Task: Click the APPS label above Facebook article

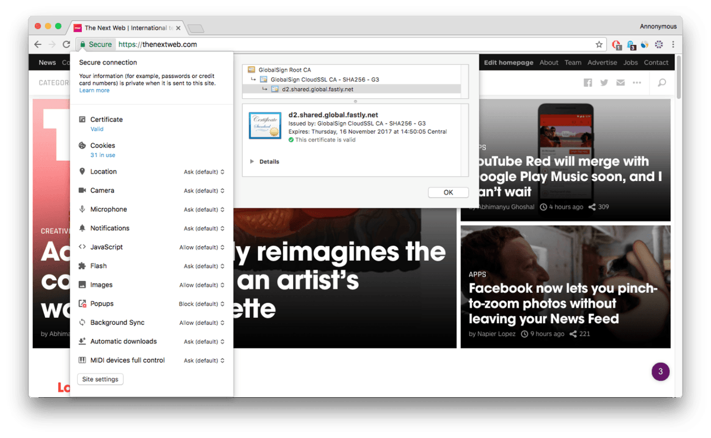Action: tap(477, 275)
